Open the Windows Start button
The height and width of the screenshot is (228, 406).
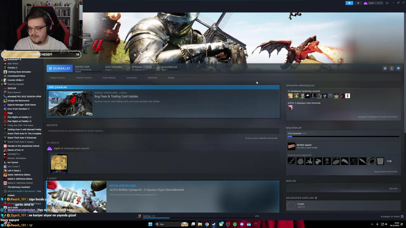150,224
